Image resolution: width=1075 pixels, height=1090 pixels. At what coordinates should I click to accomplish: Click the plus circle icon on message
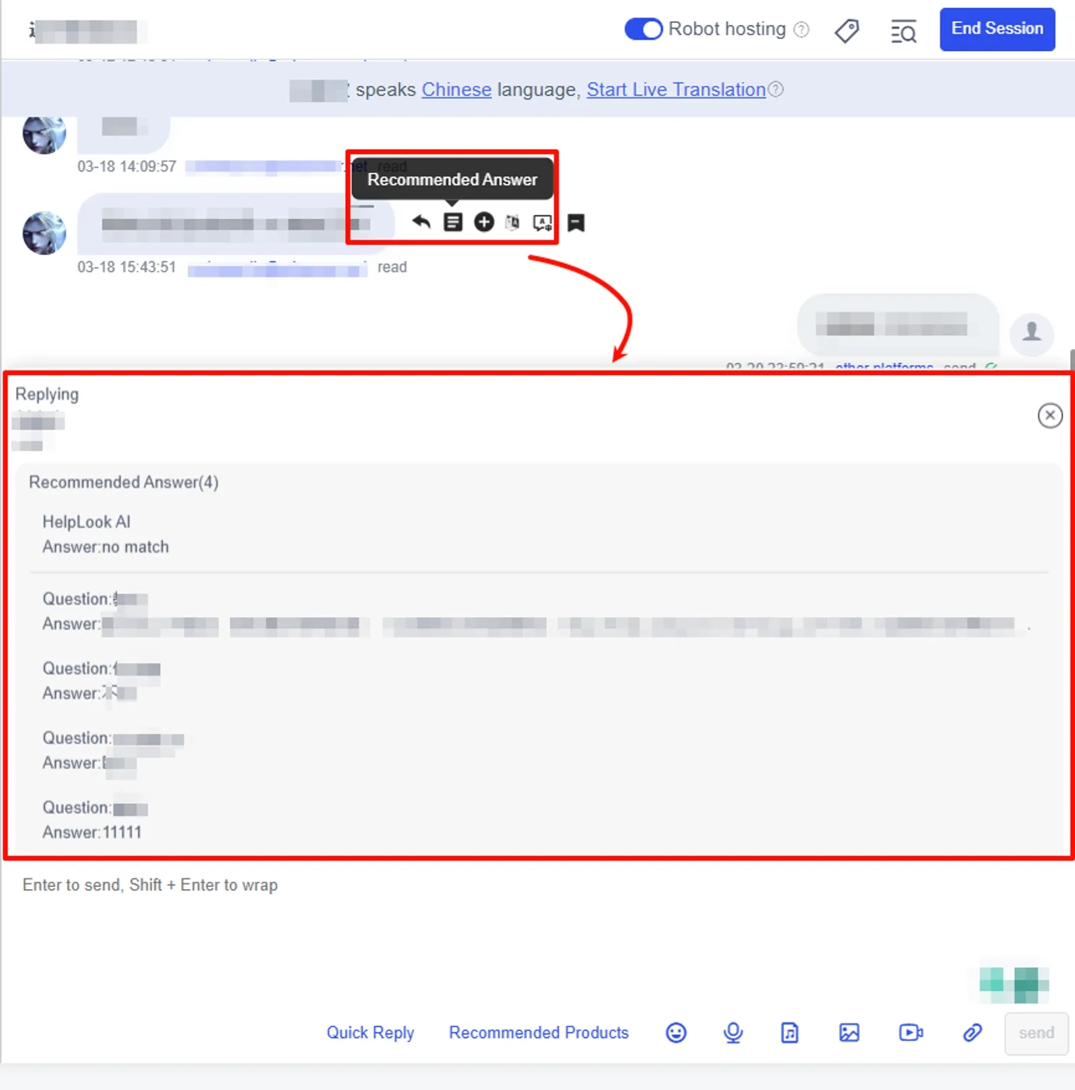(x=484, y=222)
